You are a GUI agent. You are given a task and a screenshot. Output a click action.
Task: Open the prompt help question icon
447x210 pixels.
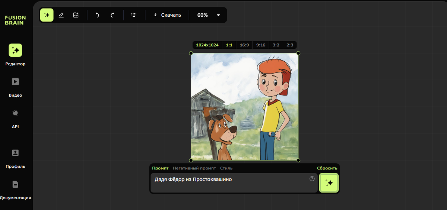click(312, 179)
